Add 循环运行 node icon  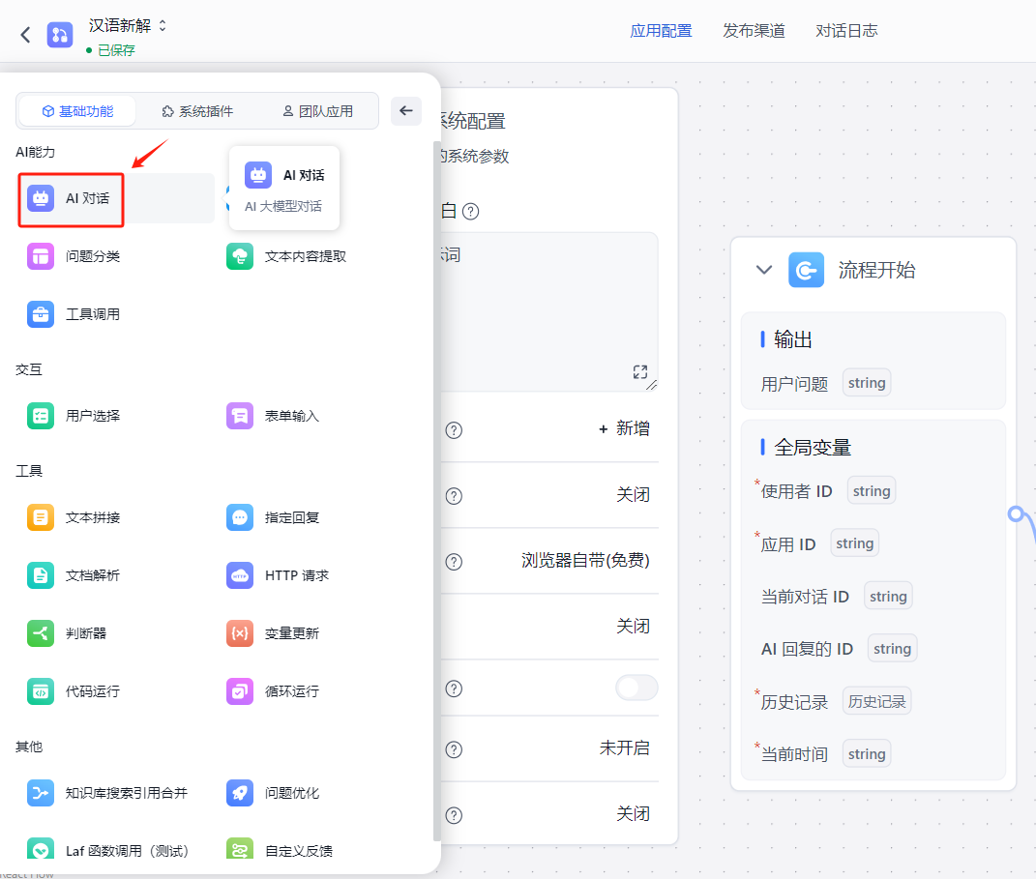click(240, 692)
